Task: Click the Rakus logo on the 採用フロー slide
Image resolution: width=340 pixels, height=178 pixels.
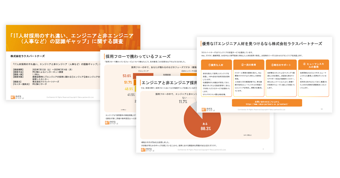Action: point(111,123)
